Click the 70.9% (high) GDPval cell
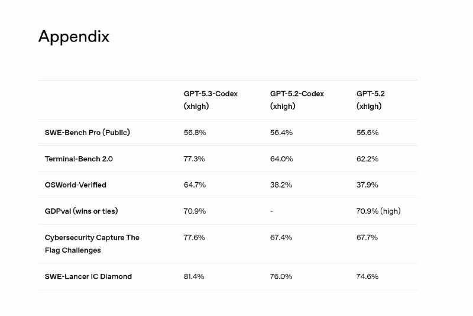473x316 pixels. (x=378, y=211)
